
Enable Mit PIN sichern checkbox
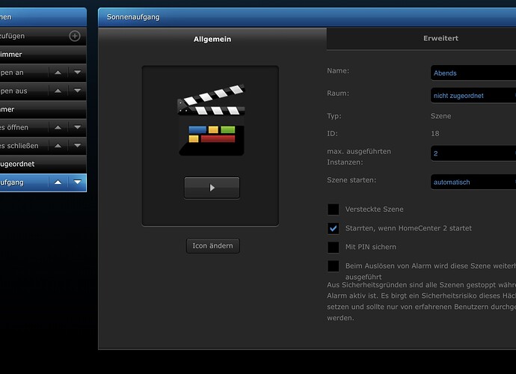click(333, 247)
